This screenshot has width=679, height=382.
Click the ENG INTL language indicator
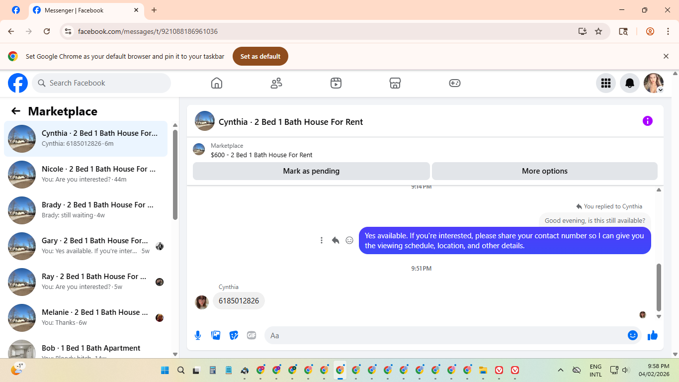pyautogui.click(x=595, y=370)
